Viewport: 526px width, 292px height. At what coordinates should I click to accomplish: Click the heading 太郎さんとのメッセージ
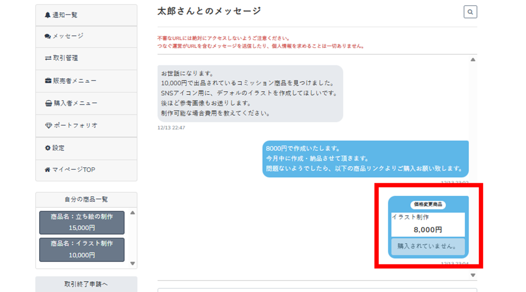click(209, 11)
